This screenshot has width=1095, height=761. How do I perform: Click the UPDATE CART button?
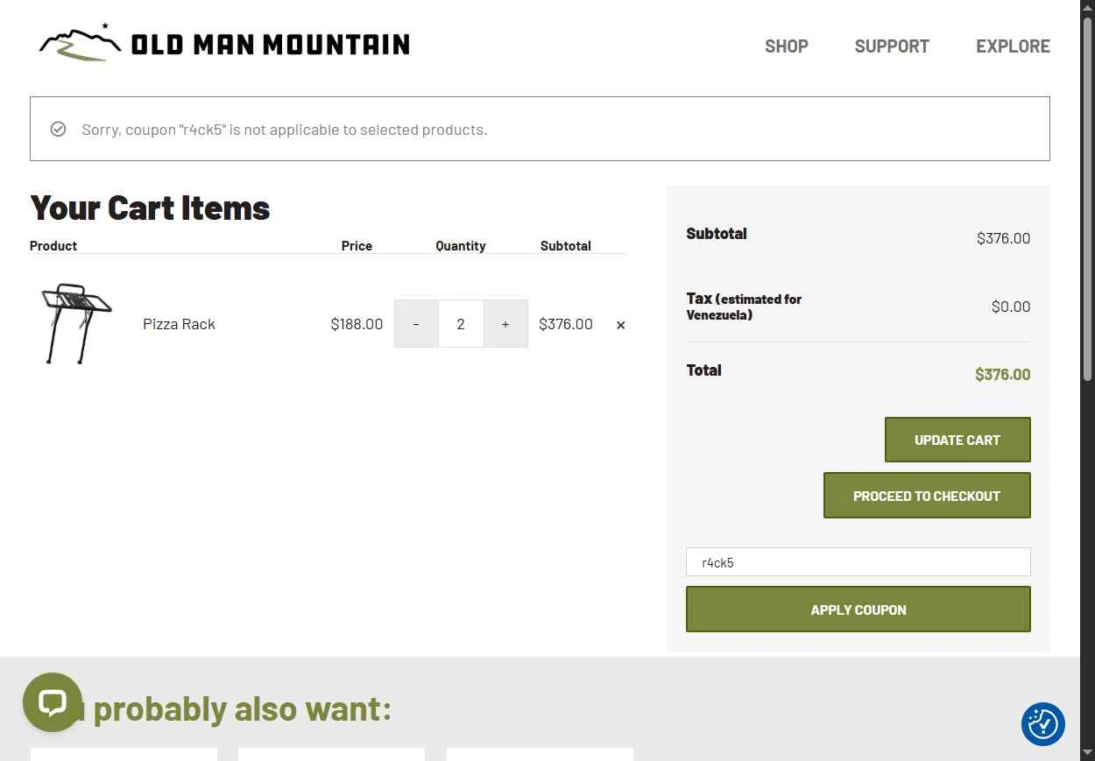pos(957,440)
